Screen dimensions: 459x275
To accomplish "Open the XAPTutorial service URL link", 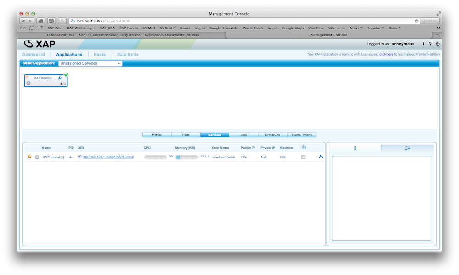I will point(108,157).
